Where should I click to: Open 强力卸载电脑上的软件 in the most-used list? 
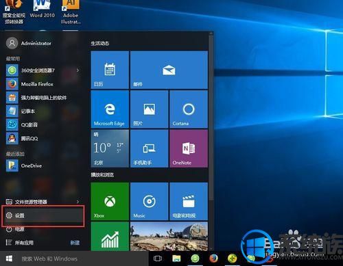pyautogui.click(x=43, y=98)
